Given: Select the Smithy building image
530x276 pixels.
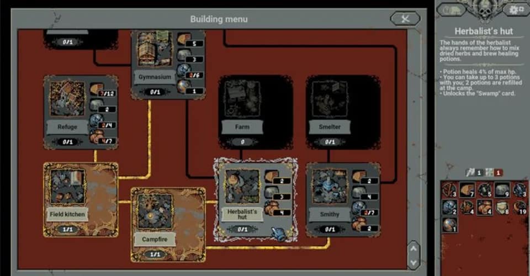Looking at the screenshot, I should 329,187.
